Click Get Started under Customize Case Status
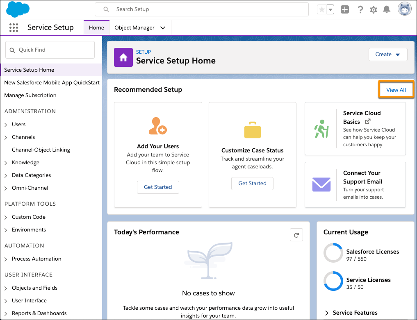The width and height of the screenshot is (417, 320). [x=253, y=184]
